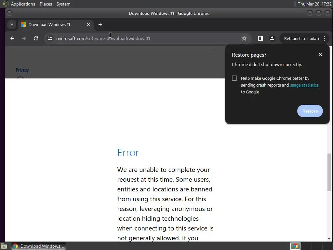Reload the Microsoft download page
333x250 pixels.
point(36,38)
